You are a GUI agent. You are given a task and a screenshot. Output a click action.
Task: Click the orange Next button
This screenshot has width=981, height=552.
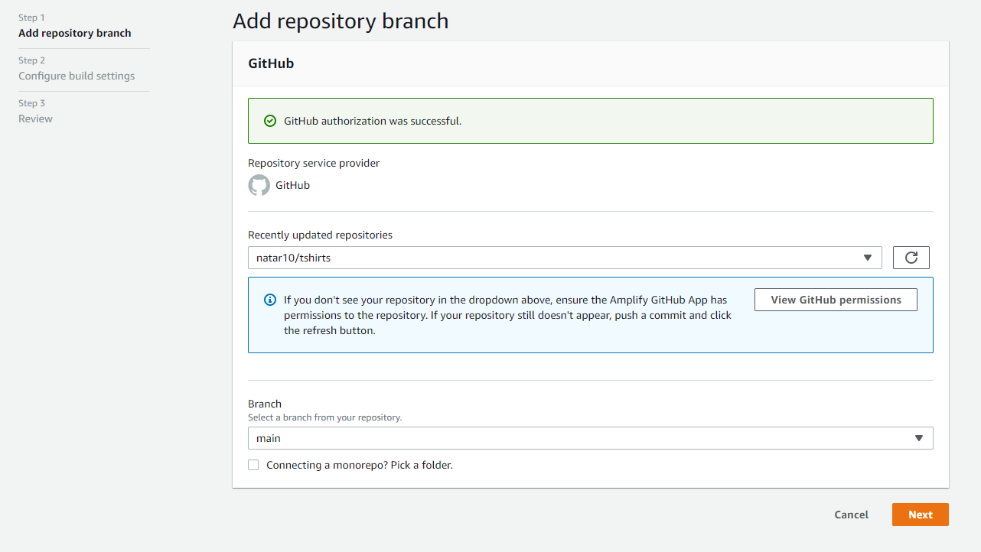coord(921,515)
